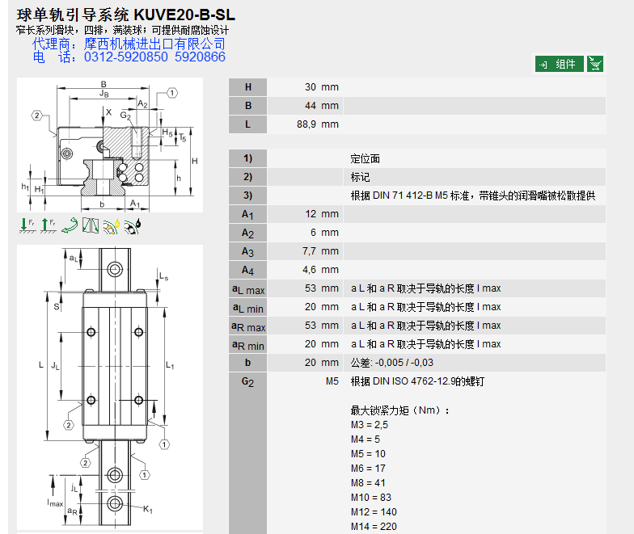Viewport: 634px width, 534px height.
Task: Add product to the shopping cart
Action: pos(595,65)
